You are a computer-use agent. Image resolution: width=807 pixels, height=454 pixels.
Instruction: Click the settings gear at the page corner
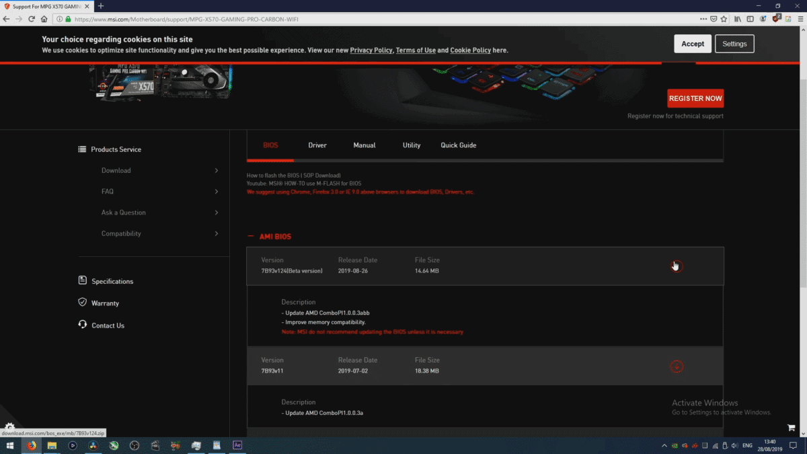coord(9,427)
